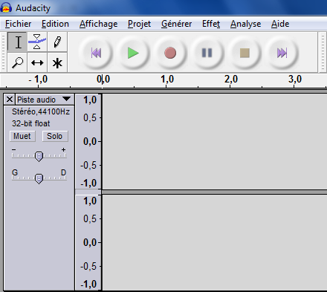Screen dimensions: 327x292
Task: Toggle the Muet button
Action: pyautogui.click(x=22, y=136)
